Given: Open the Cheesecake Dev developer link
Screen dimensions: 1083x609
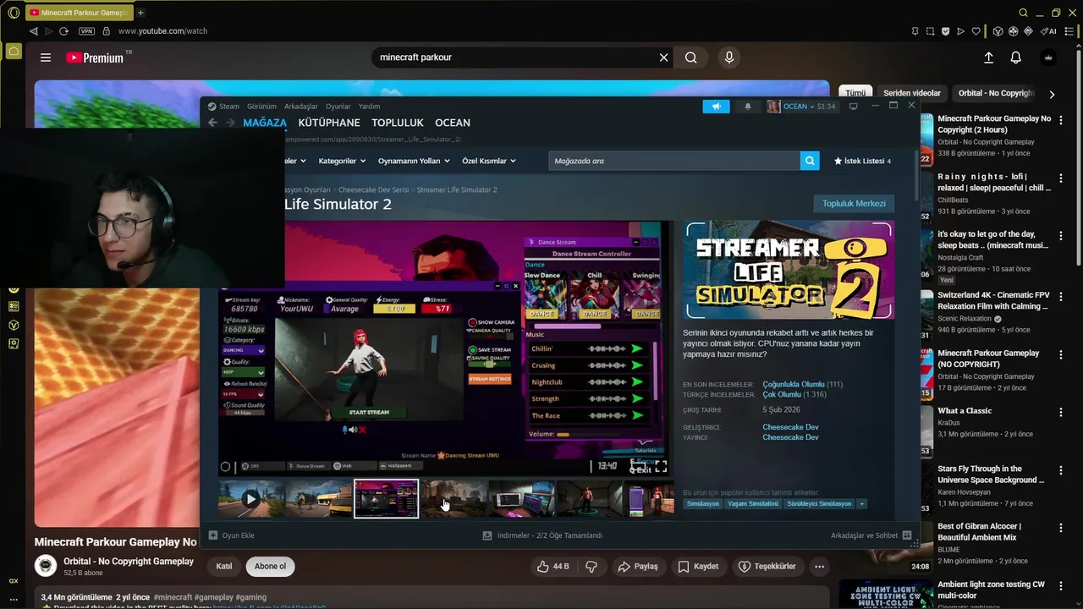Looking at the screenshot, I should pyautogui.click(x=790, y=427).
